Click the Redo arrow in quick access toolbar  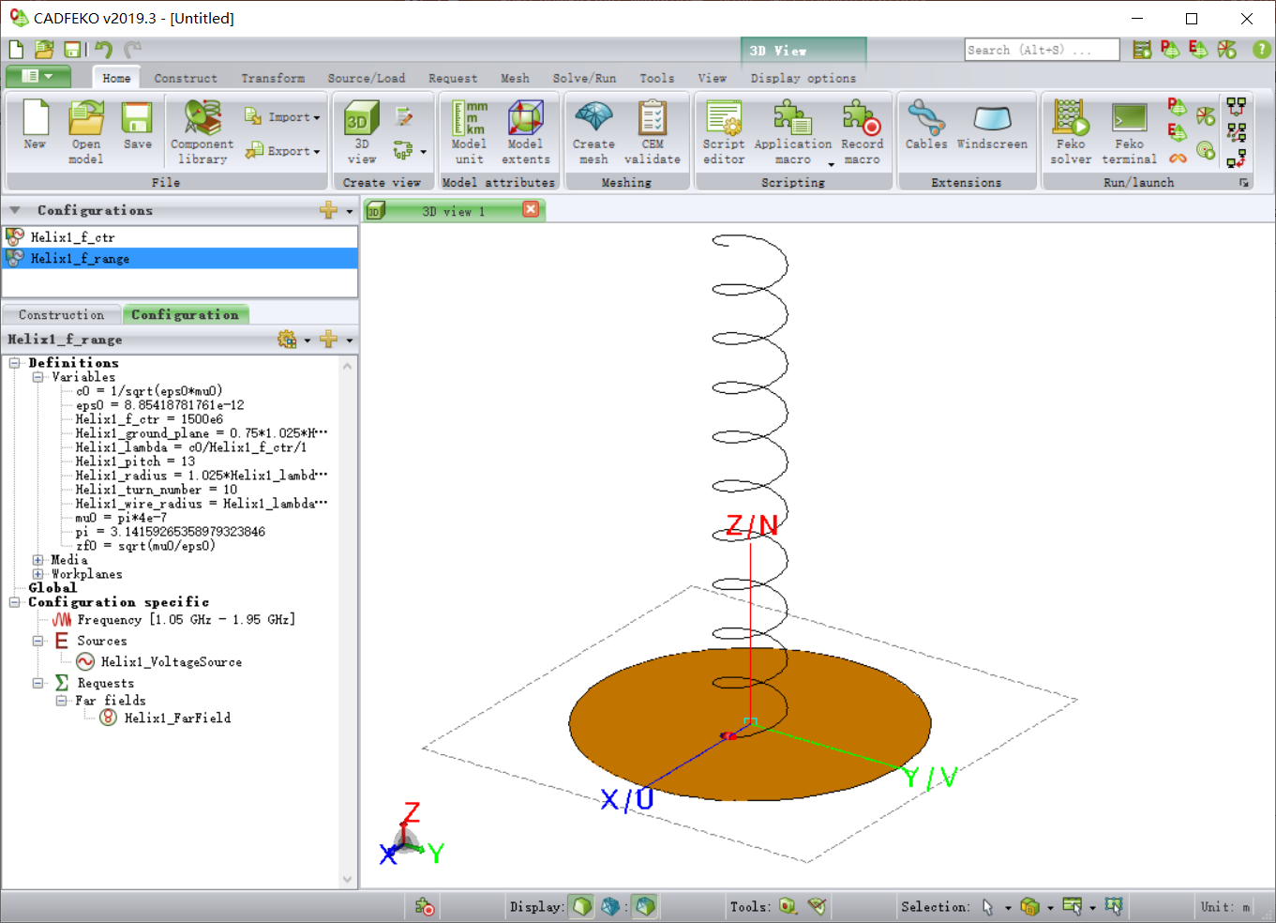132,50
